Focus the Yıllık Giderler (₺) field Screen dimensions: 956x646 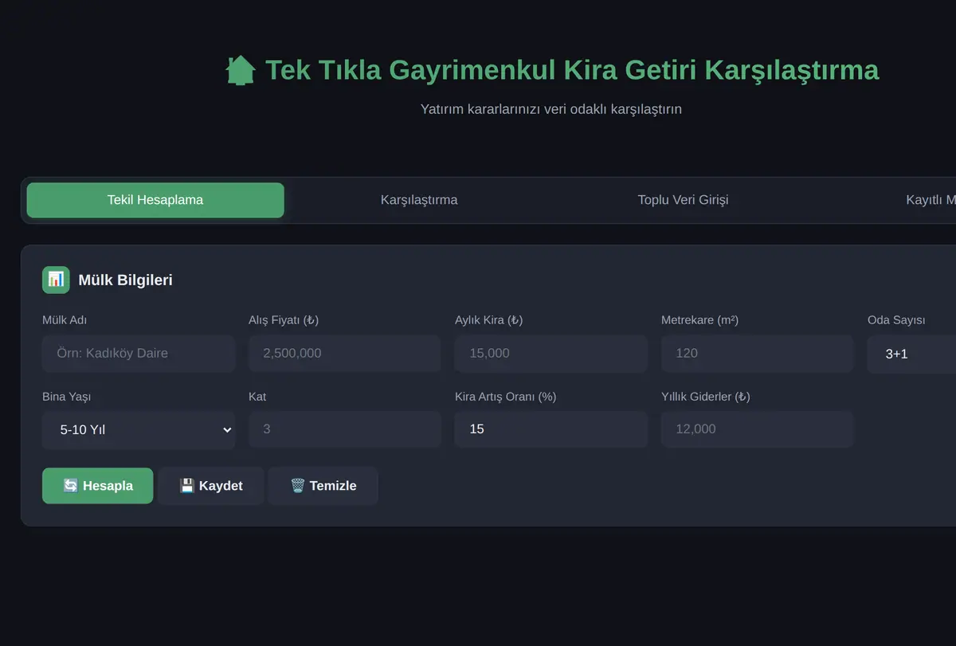coord(758,429)
